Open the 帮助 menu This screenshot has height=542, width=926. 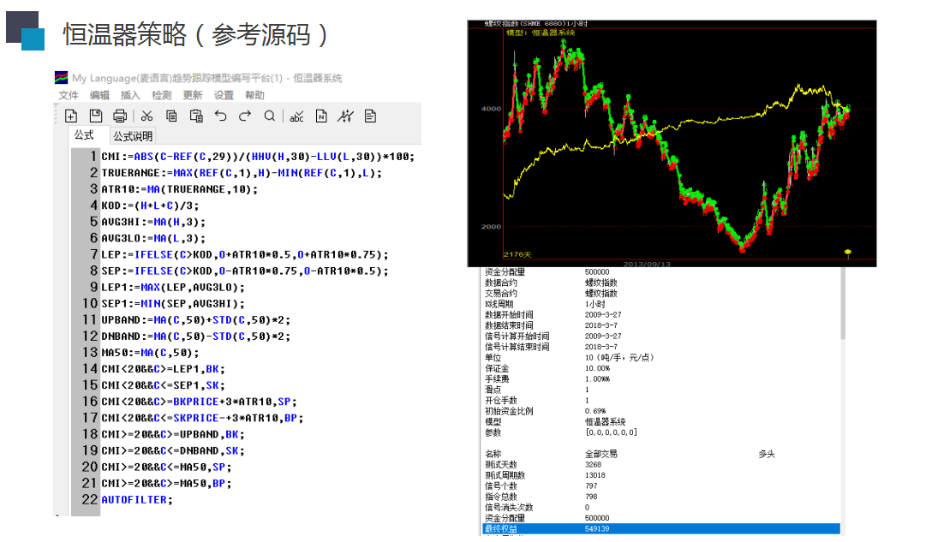pos(254,95)
